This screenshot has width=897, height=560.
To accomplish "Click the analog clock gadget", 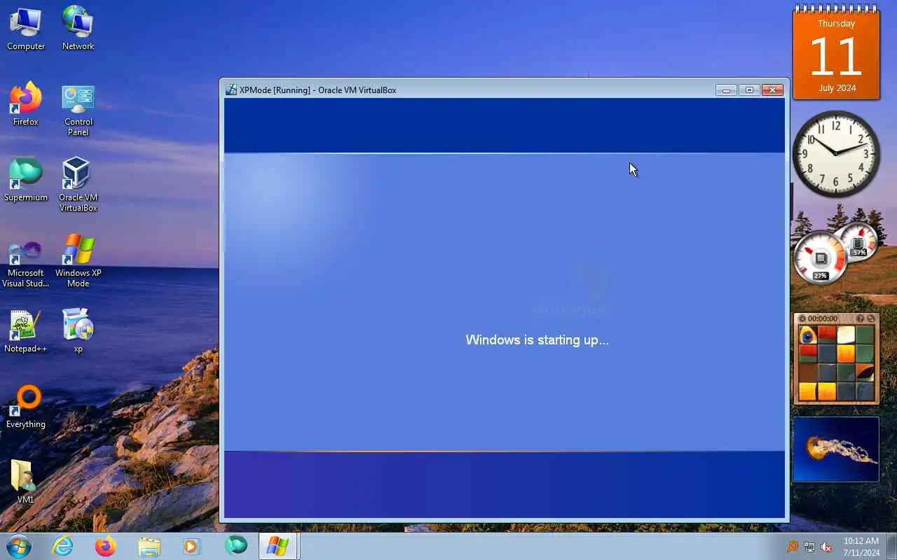I will pyautogui.click(x=836, y=153).
